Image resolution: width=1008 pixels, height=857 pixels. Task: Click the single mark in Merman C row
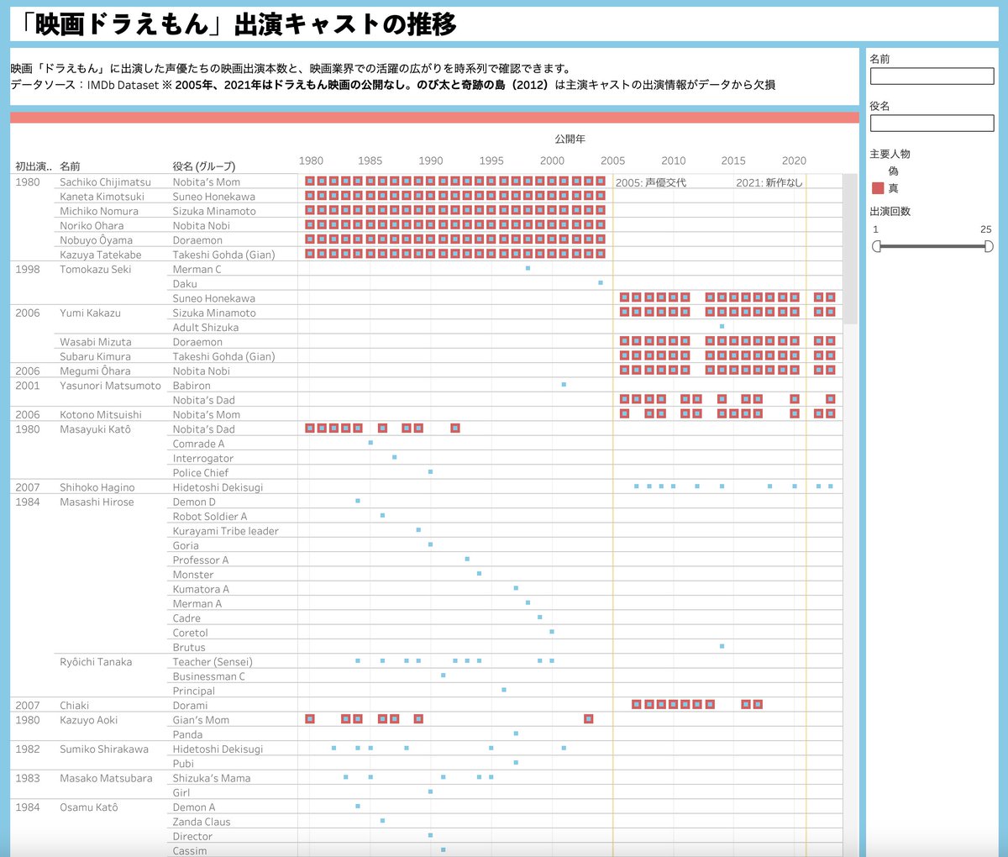pos(528,268)
